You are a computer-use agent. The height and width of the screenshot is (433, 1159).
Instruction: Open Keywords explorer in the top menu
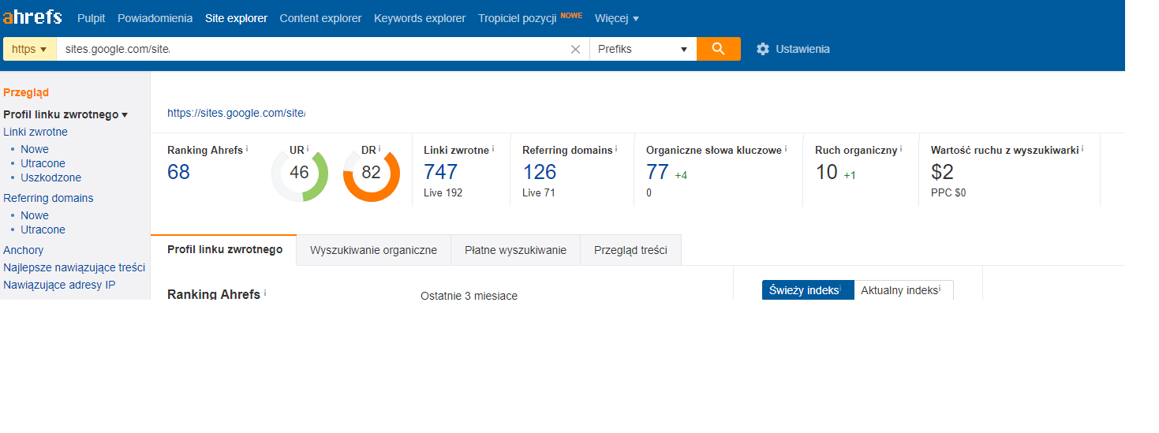420,18
